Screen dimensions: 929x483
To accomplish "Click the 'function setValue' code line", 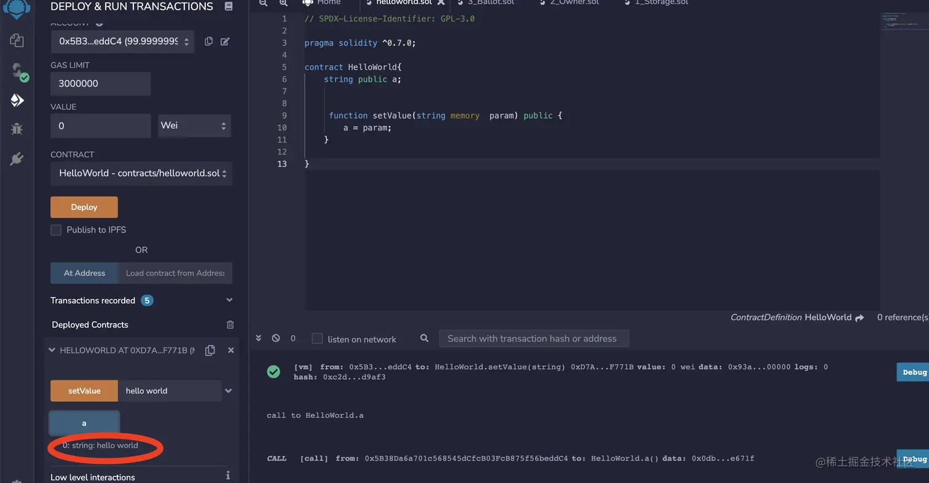I will (x=445, y=115).
